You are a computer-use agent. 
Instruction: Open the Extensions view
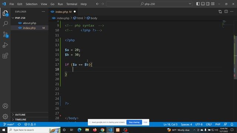pyautogui.click(x=5, y=56)
